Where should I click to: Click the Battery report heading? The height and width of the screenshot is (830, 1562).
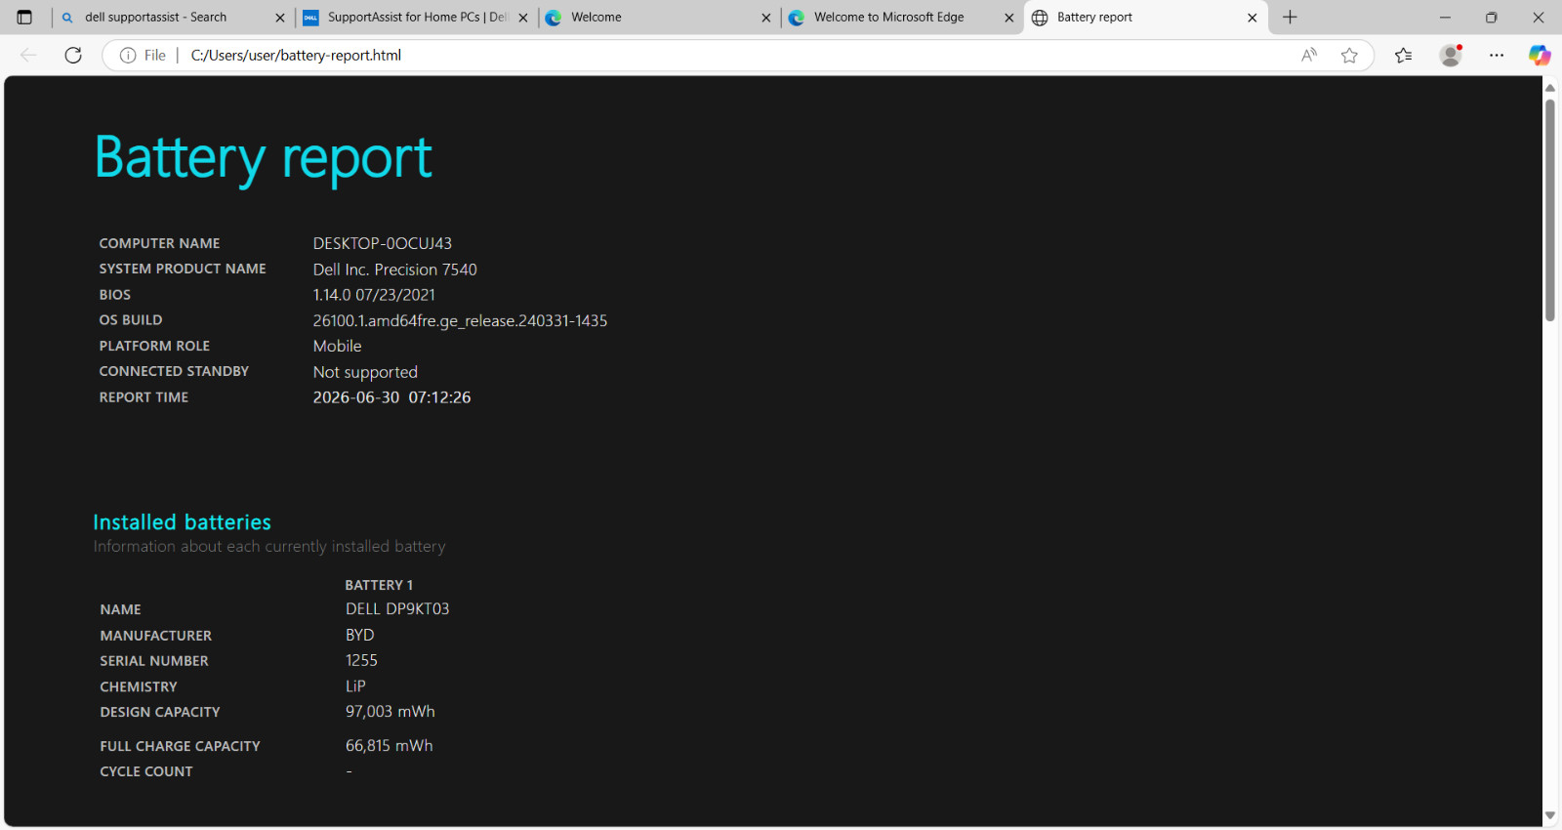point(264,158)
